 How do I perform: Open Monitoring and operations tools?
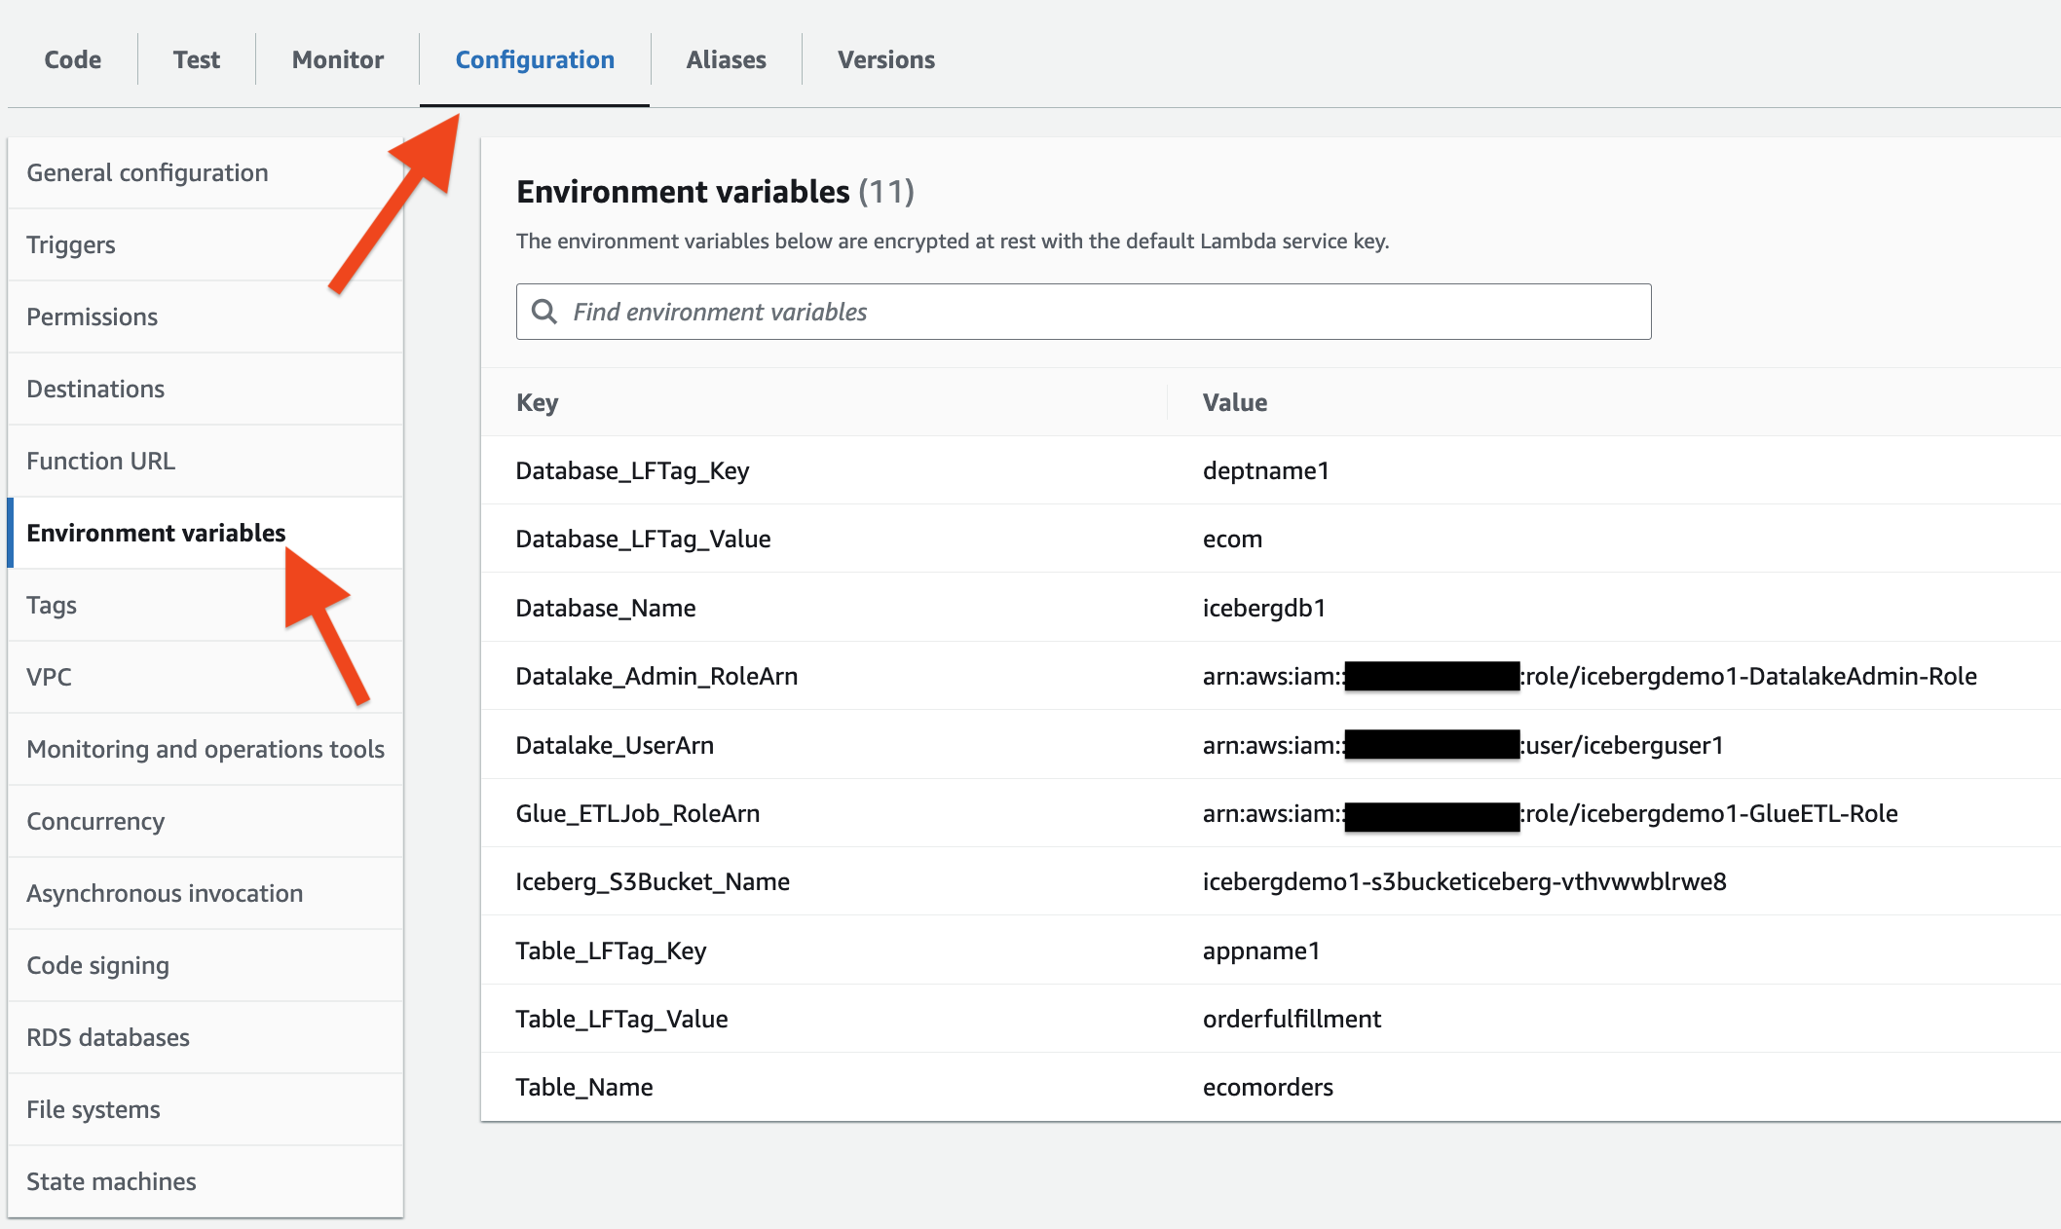point(206,750)
